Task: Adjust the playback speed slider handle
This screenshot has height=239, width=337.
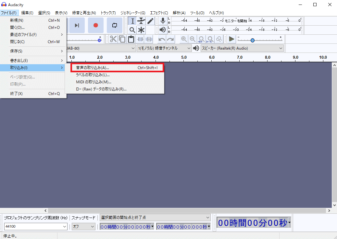Action: [253, 40]
